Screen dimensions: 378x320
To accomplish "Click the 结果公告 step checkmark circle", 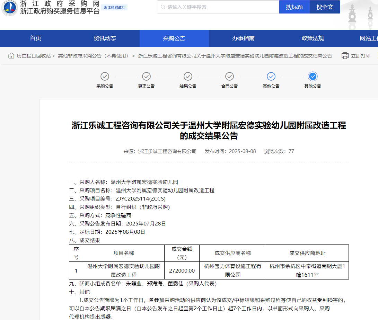I will tap(188, 76).
